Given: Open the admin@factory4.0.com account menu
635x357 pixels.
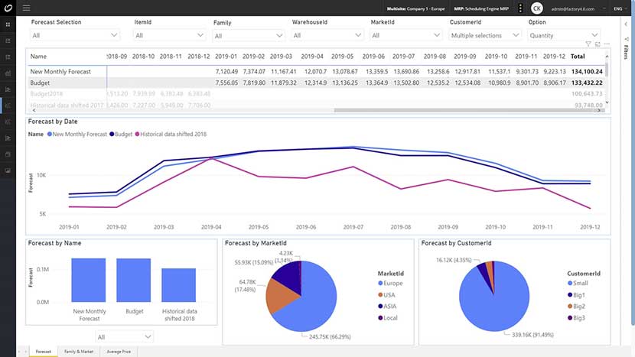Looking at the screenshot, I should (577, 8).
